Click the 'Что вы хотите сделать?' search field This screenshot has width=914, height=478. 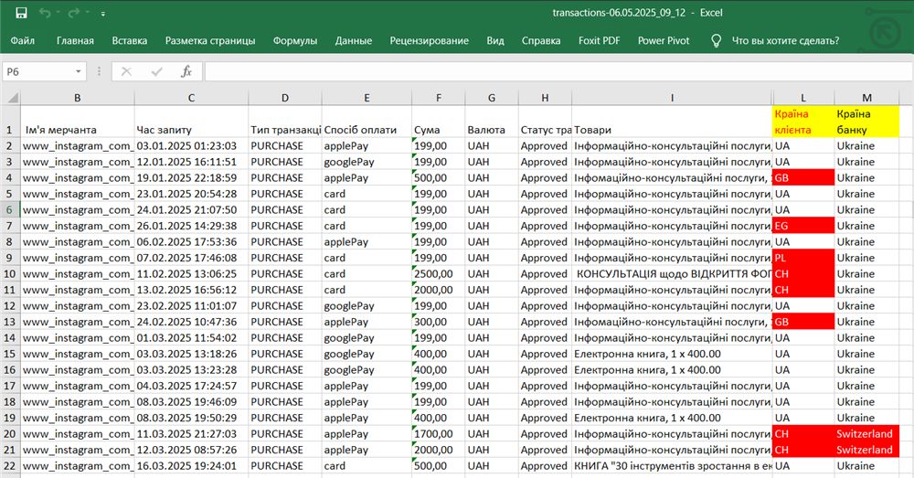(x=785, y=41)
